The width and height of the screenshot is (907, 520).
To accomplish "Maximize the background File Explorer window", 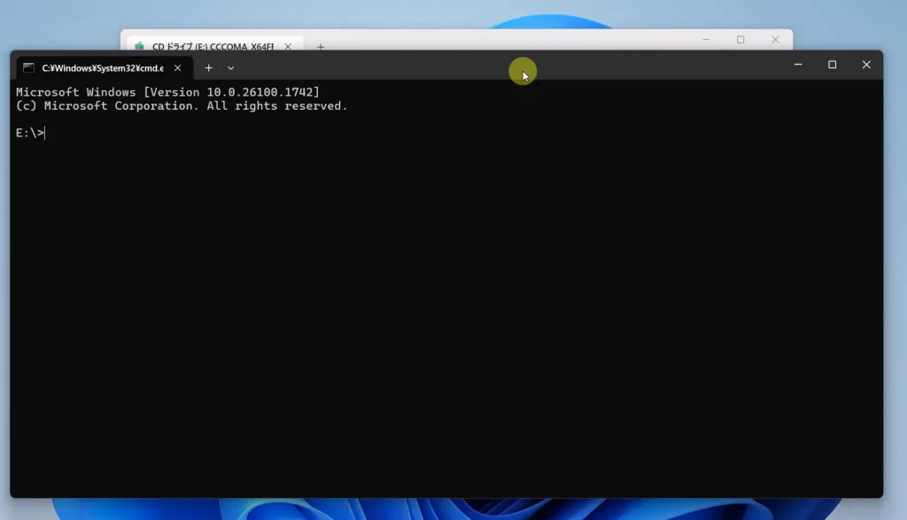I will tap(740, 40).
